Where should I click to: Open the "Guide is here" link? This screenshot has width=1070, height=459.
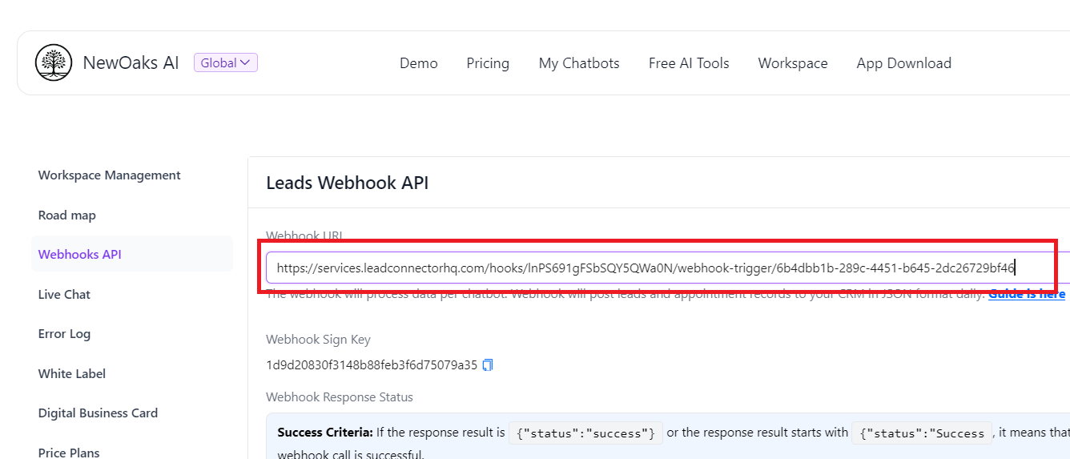click(x=1026, y=294)
